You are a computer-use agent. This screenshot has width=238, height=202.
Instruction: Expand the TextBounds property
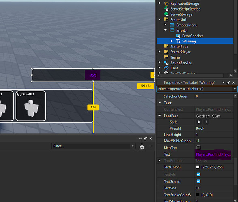point(159,160)
